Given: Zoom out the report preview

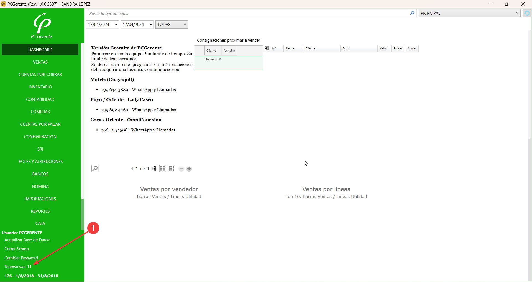Looking at the screenshot, I should pos(181,168).
